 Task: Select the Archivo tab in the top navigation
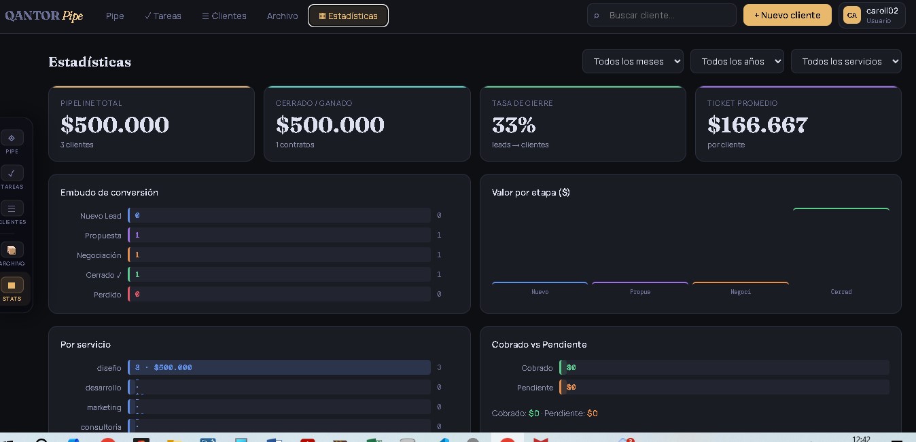click(282, 16)
